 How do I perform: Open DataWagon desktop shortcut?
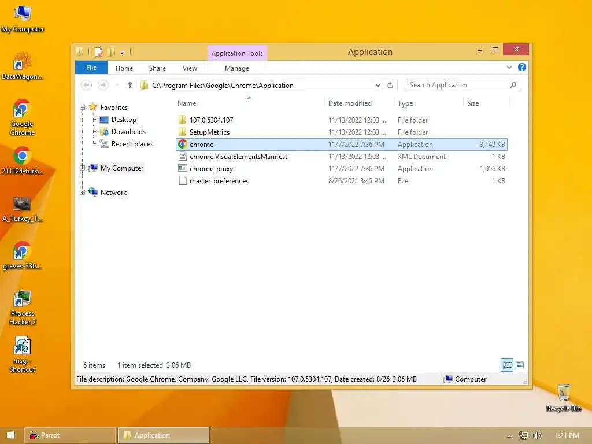tap(23, 66)
